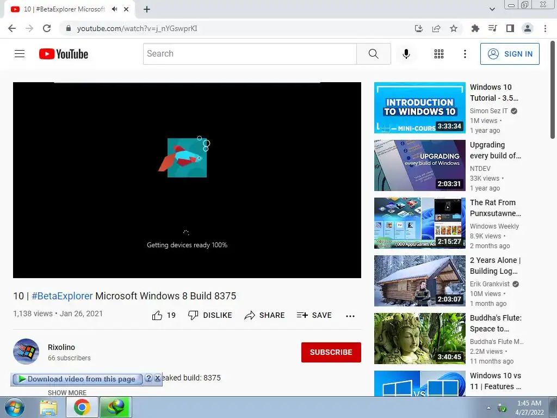Open the Windows Start menu
The width and height of the screenshot is (557, 418).
pos(15,407)
